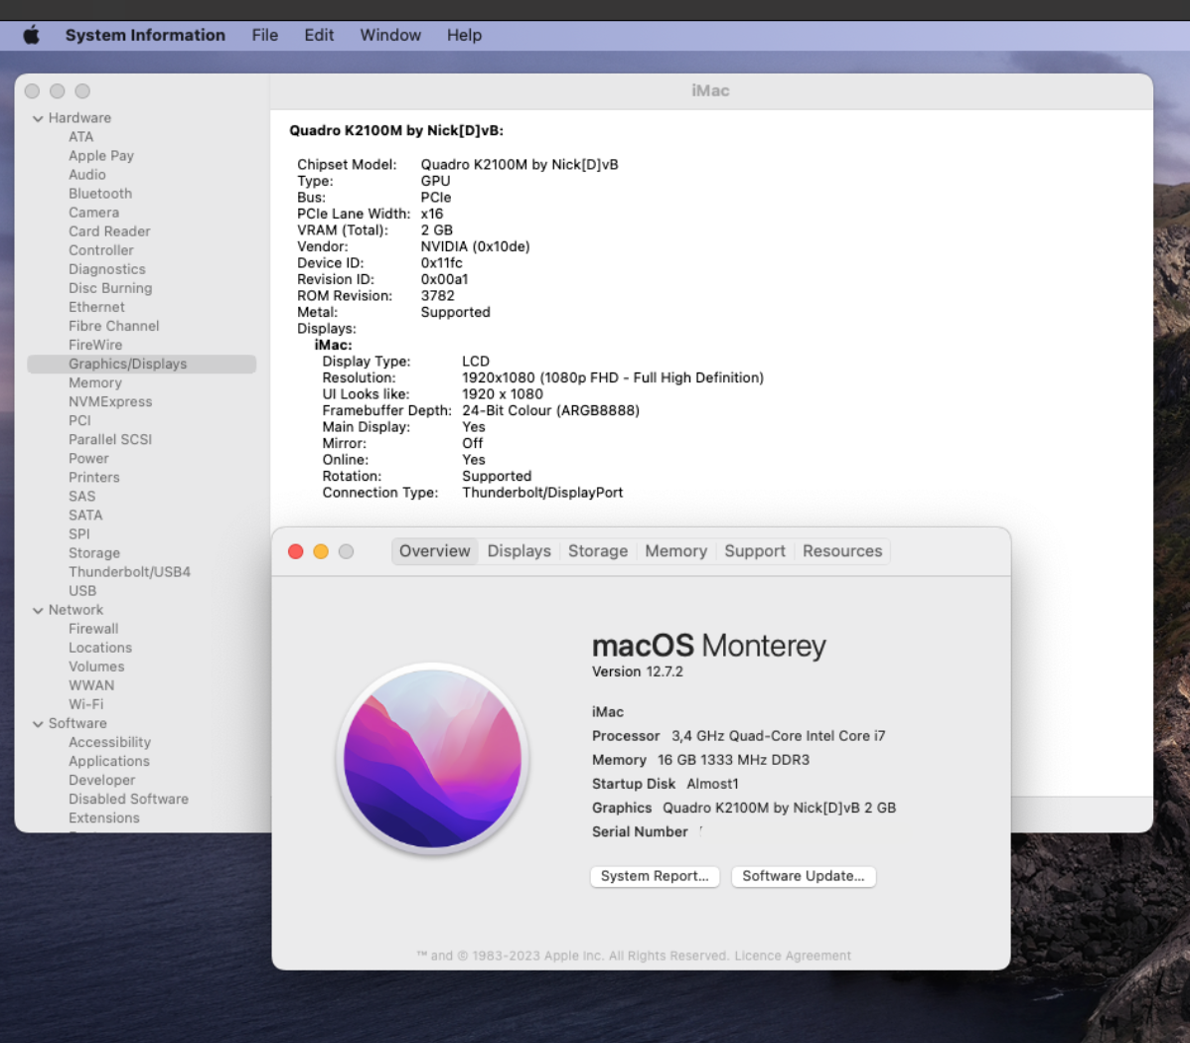Click the Chipset Model value text
The height and width of the screenshot is (1043, 1190).
click(520, 165)
